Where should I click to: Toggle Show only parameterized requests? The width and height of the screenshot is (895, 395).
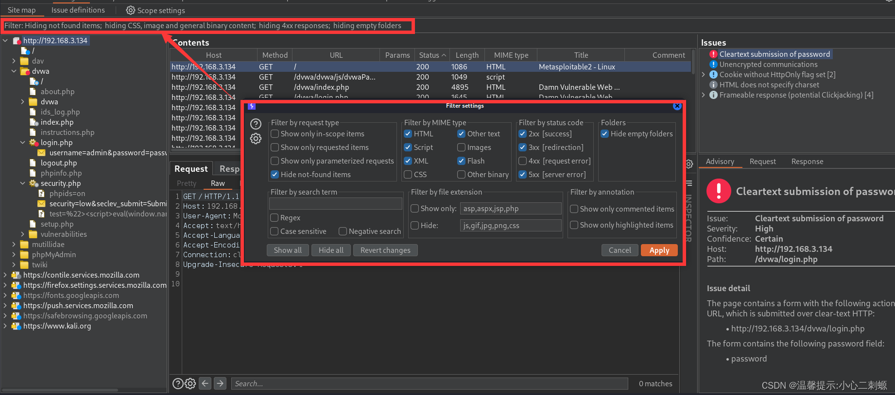275,161
